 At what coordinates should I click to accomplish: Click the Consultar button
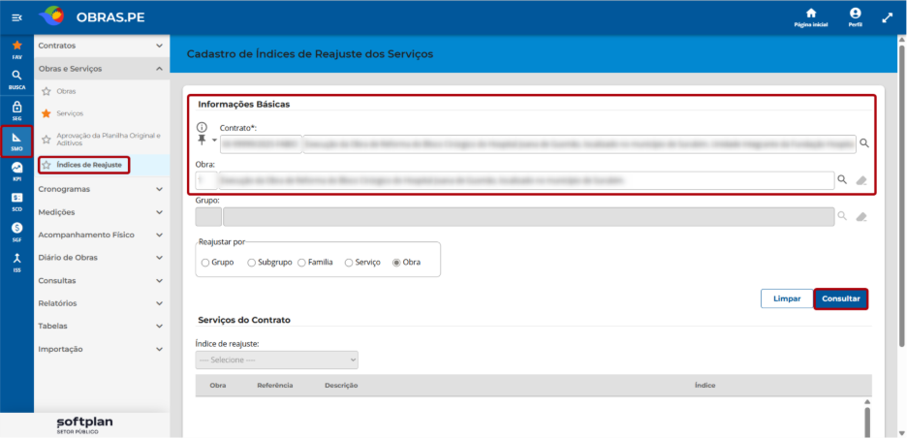coord(841,299)
